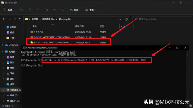Image resolution: width=193 pixels, height=108 pixels.
Task: Select 文档 in navigation tree
Action: [x=11, y=68]
